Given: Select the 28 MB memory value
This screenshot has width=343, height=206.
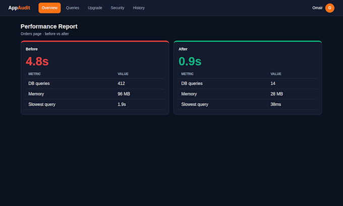Looking at the screenshot, I should click(x=277, y=94).
